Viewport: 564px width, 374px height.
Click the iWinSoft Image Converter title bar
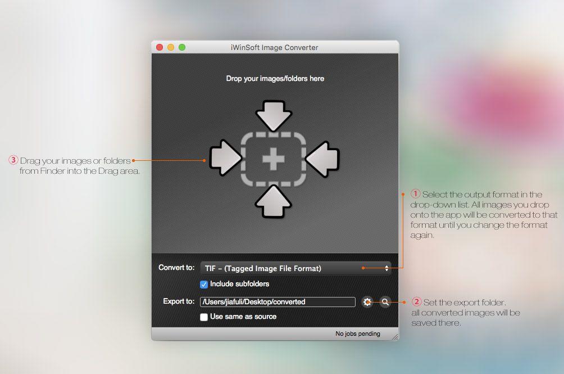pyautogui.click(x=275, y=47)
